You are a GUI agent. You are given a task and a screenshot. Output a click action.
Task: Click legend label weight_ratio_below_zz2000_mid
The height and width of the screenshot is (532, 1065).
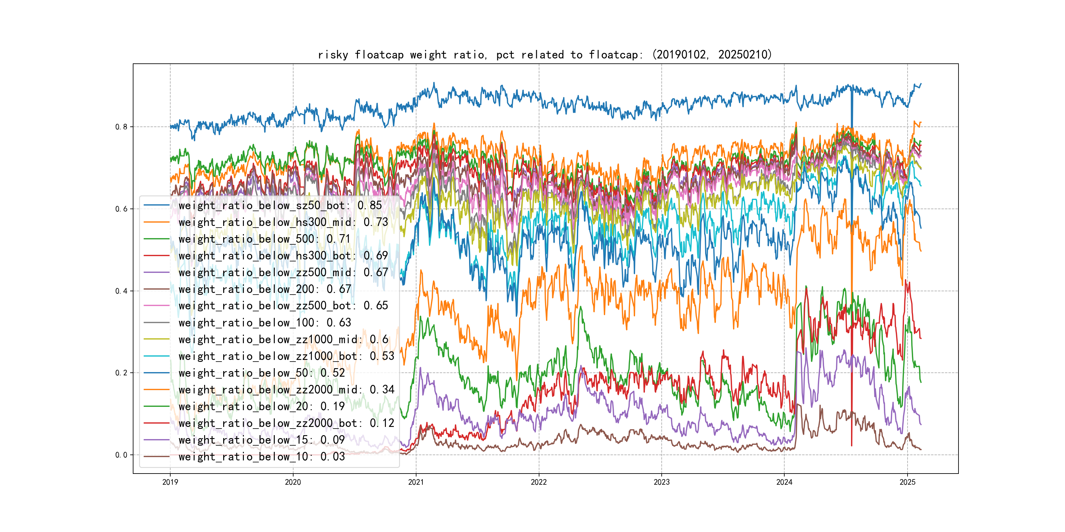click(286, 389)
